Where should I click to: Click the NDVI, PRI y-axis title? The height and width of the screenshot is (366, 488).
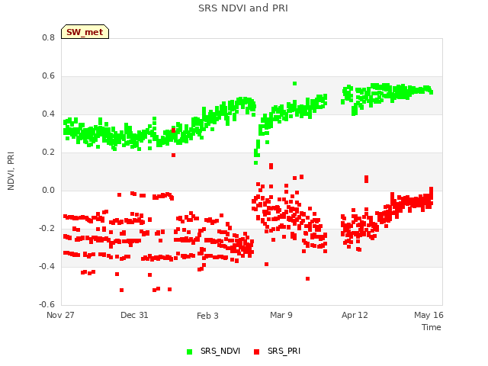coord(11,171)
